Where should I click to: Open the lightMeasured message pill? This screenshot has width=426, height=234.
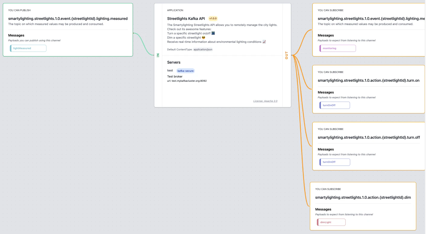pos(28,48)
